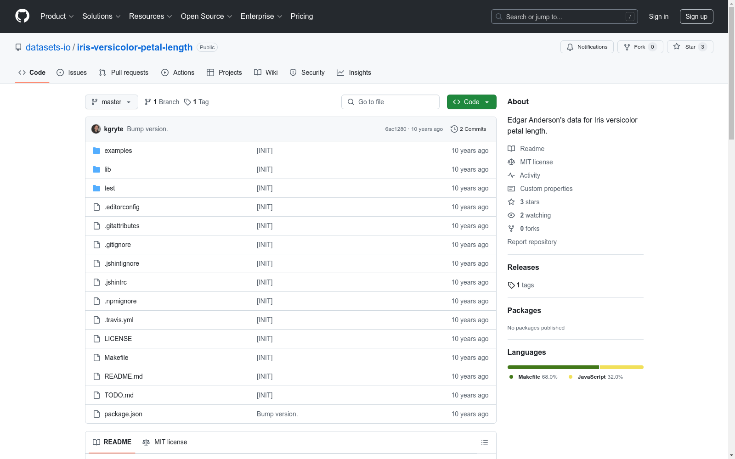The height and width of the screenshot is (459, 735).
Task: Open the master branch selector dropdown
Action: pos(112,102)
